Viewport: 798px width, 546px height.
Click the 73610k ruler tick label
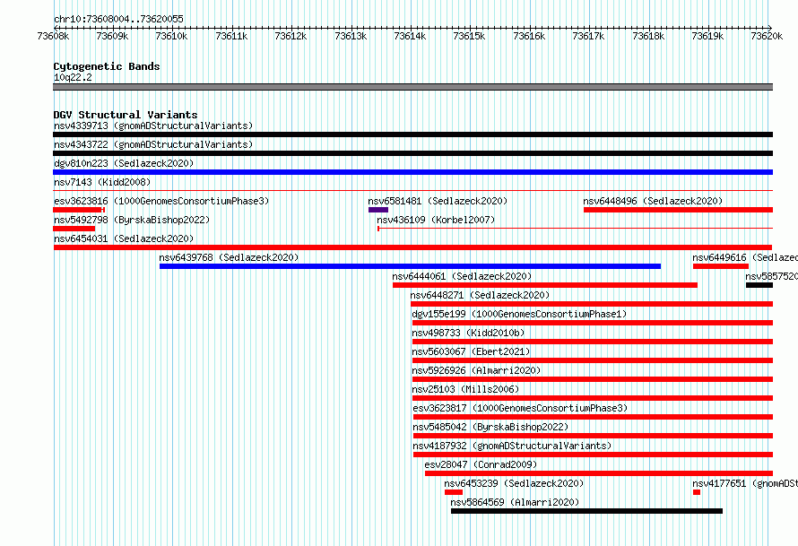click(171, 36)
